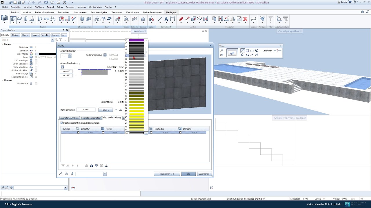371x208 pixels.
Task: Click the eyedropper icon at the Wand dialog bottom
Action: pos(61,174)
